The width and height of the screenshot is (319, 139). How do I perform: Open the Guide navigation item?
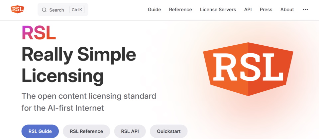coord(154,10)
